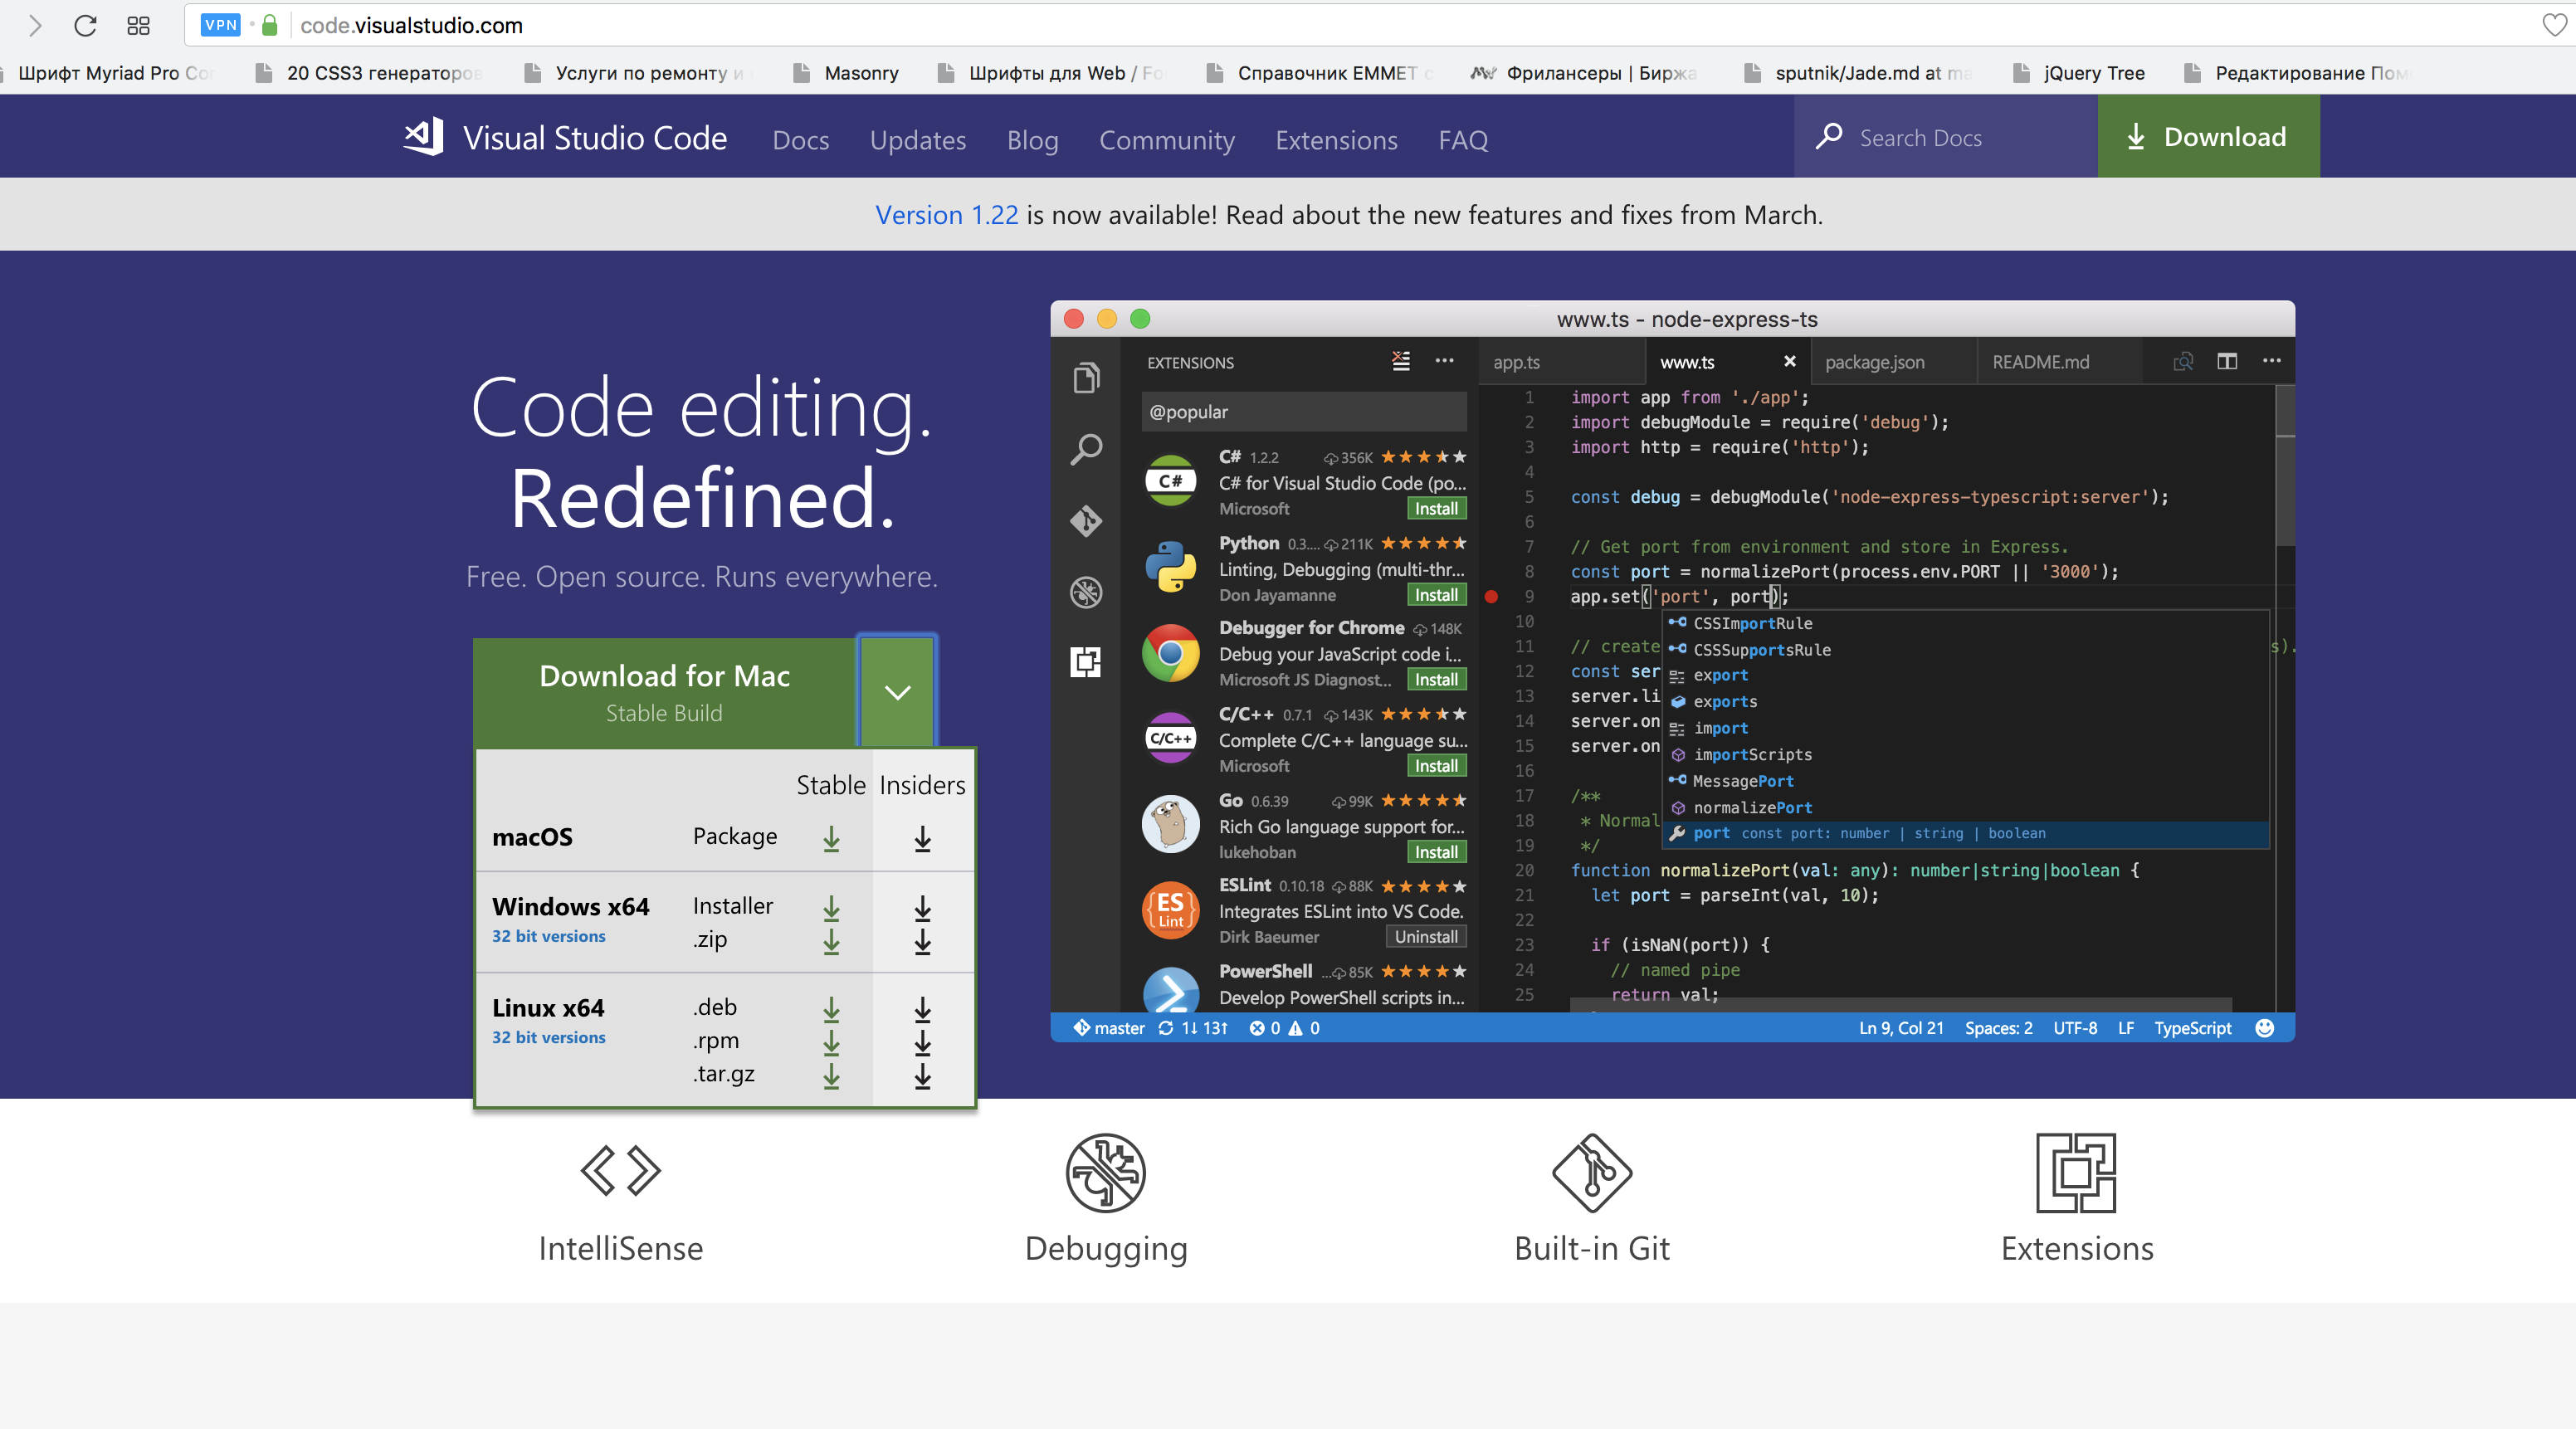Click the VPN badge in address bar
The height and width of the screenshot is (1429, 2576).
click(x=220, y=25)
